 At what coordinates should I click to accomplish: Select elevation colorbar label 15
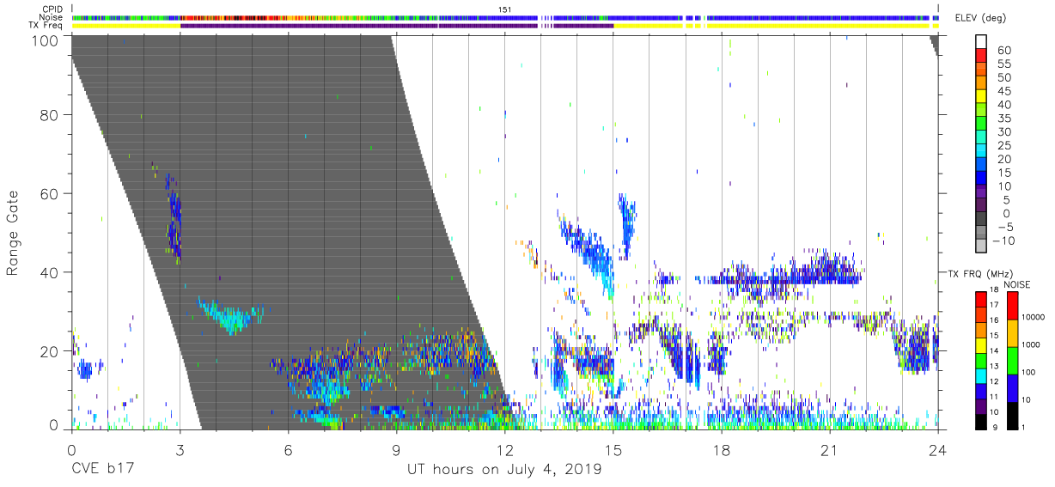click(x=1003, y=173)
